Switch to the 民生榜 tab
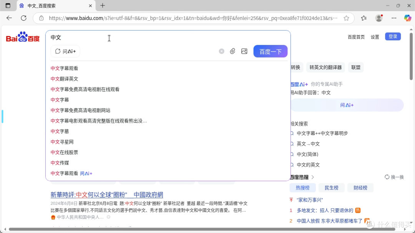Screen dimensions: 415x233 (x=331, y=188)
